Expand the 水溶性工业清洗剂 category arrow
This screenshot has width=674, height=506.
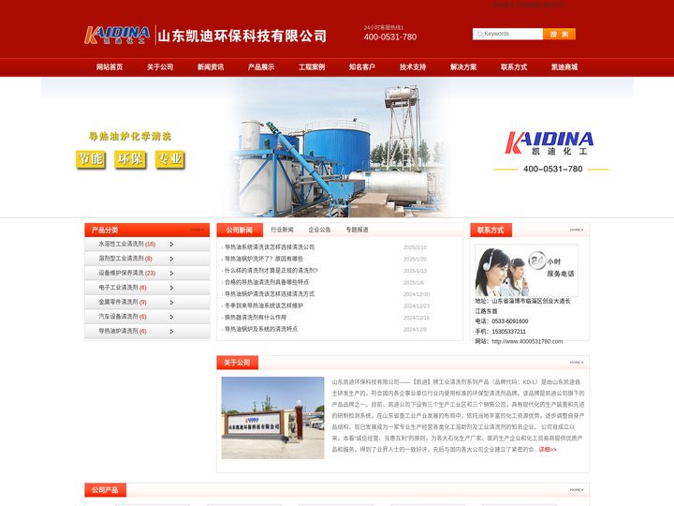[x=171, y=245]
